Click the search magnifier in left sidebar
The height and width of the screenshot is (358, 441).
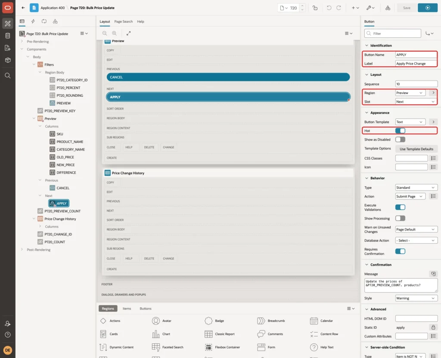pyautogui.click(x=8, y=76)
